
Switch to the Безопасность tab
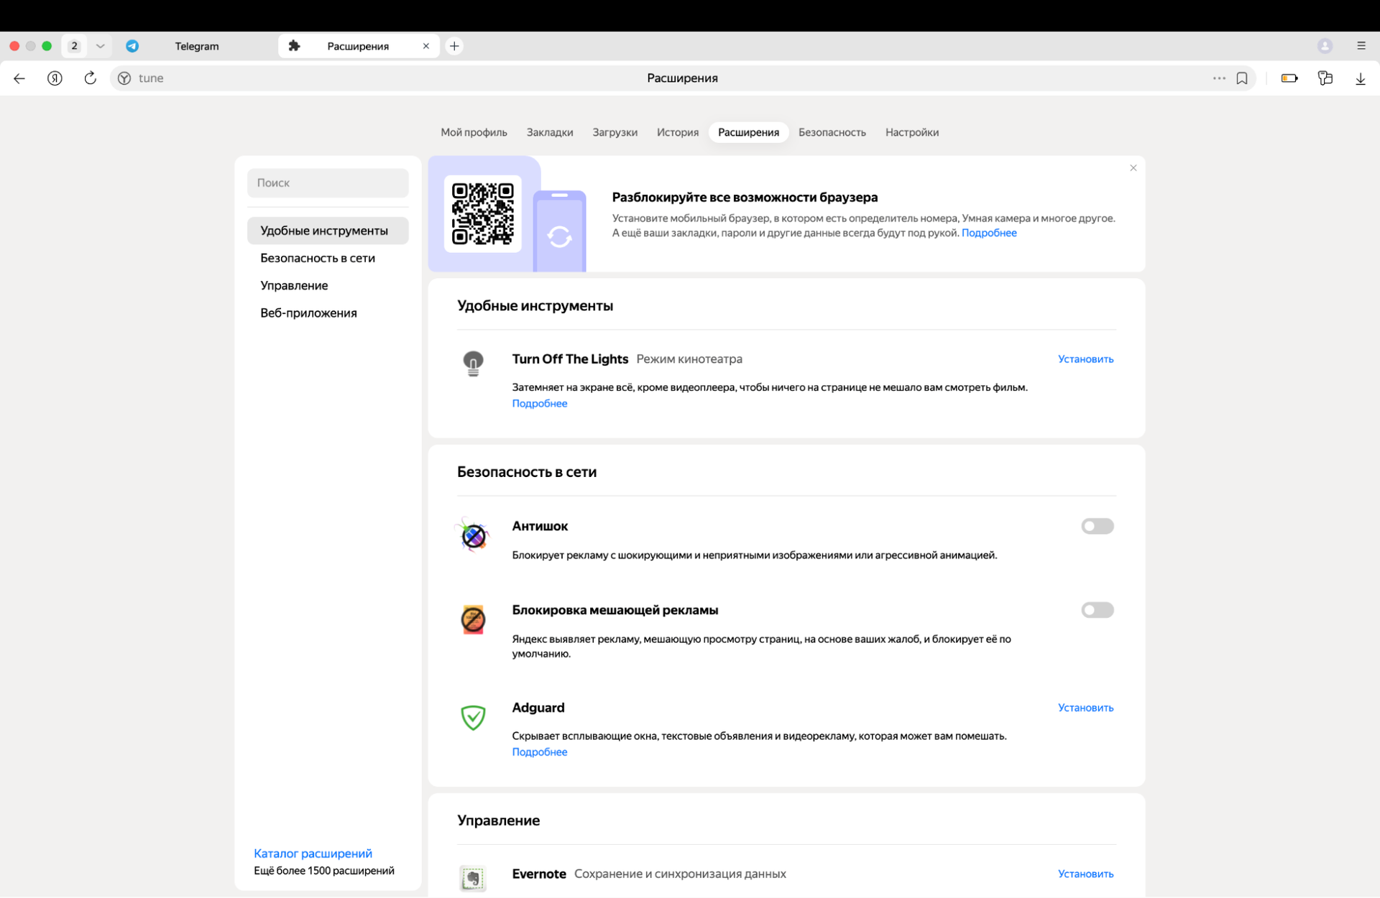click(x=832, y=132)
